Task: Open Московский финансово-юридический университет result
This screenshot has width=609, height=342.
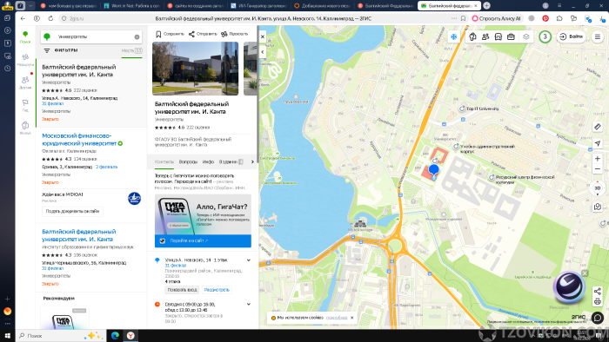Action: click(79, 140)
